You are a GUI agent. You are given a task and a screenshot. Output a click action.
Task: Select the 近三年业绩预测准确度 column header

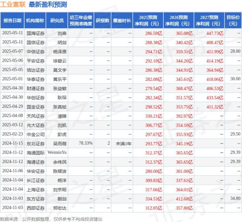tap(81, 20)
